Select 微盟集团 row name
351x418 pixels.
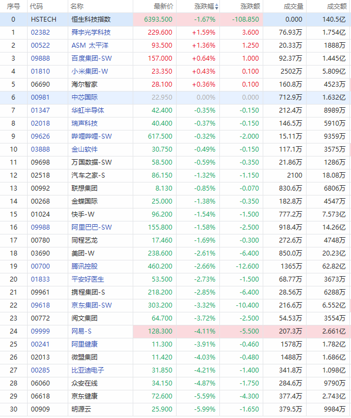[x=84, y=357]
